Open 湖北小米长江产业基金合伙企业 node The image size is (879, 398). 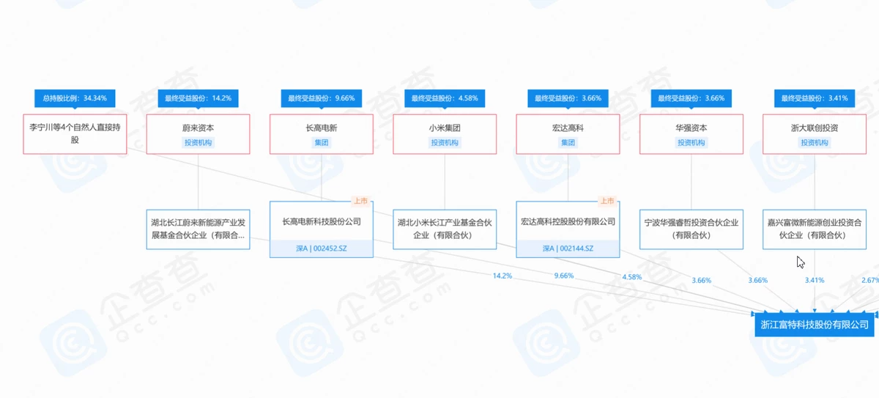click(x=445, y=229)
